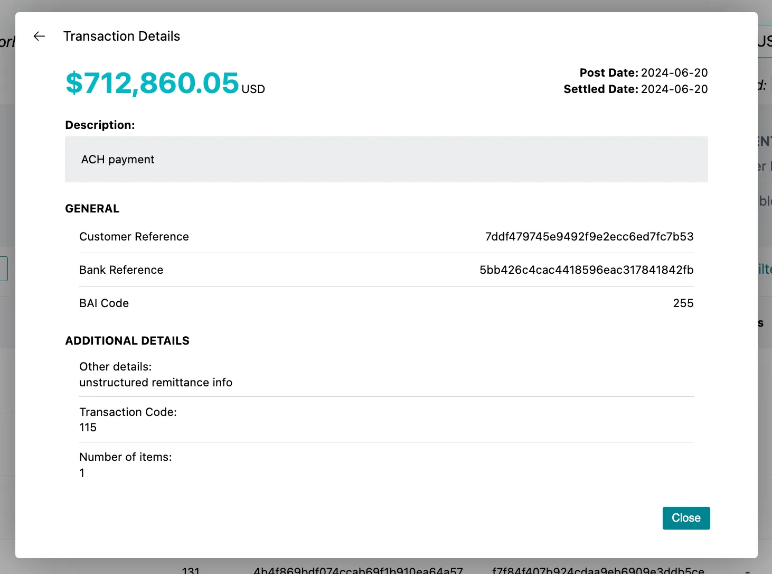Click the Number of items value
The image size is (772, 574).
coord(82,473)
